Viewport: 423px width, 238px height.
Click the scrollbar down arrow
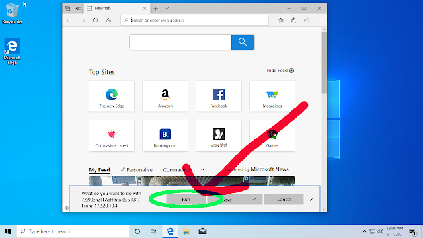324,209
